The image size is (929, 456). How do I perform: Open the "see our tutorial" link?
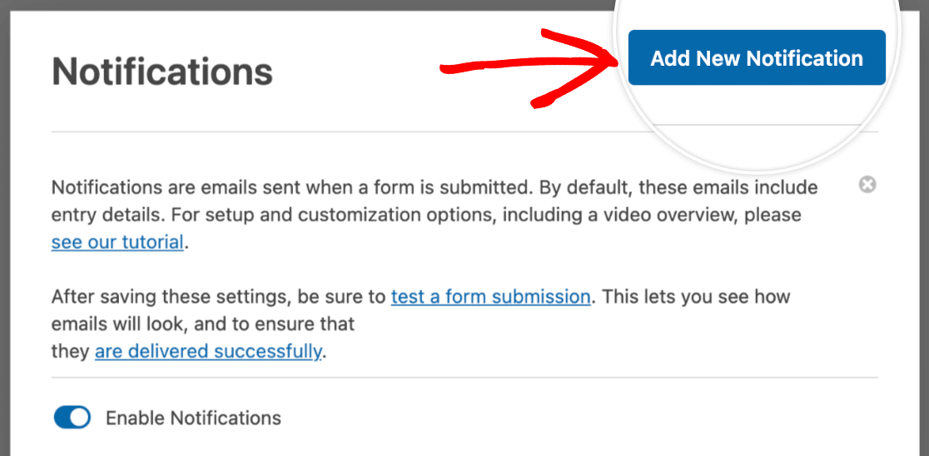pos(117,242)
